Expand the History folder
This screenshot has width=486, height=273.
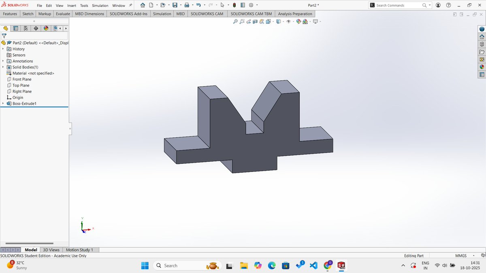click(3, 49)
